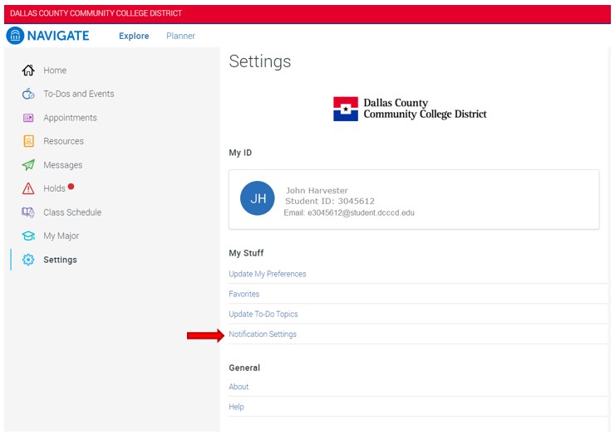Open To-Dos and Events menu item
The width and height of the screenshot is (615, 439).
click(79, 94)
